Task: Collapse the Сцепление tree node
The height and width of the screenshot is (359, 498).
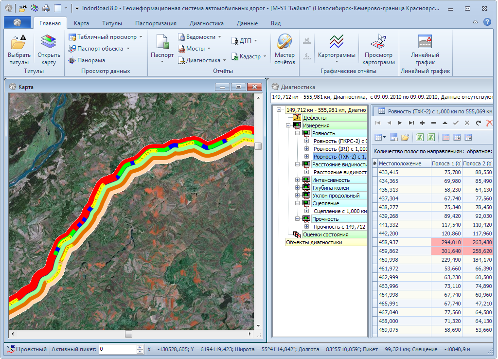Action: (297, 203)
